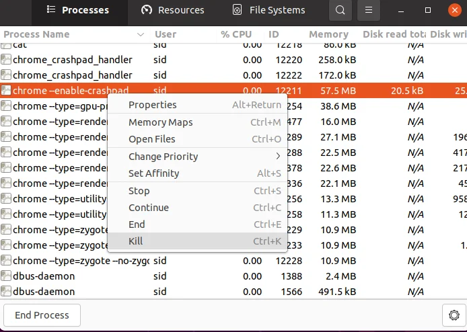
Task: Select Stop in the context menu
Action: tap(197, 191)
